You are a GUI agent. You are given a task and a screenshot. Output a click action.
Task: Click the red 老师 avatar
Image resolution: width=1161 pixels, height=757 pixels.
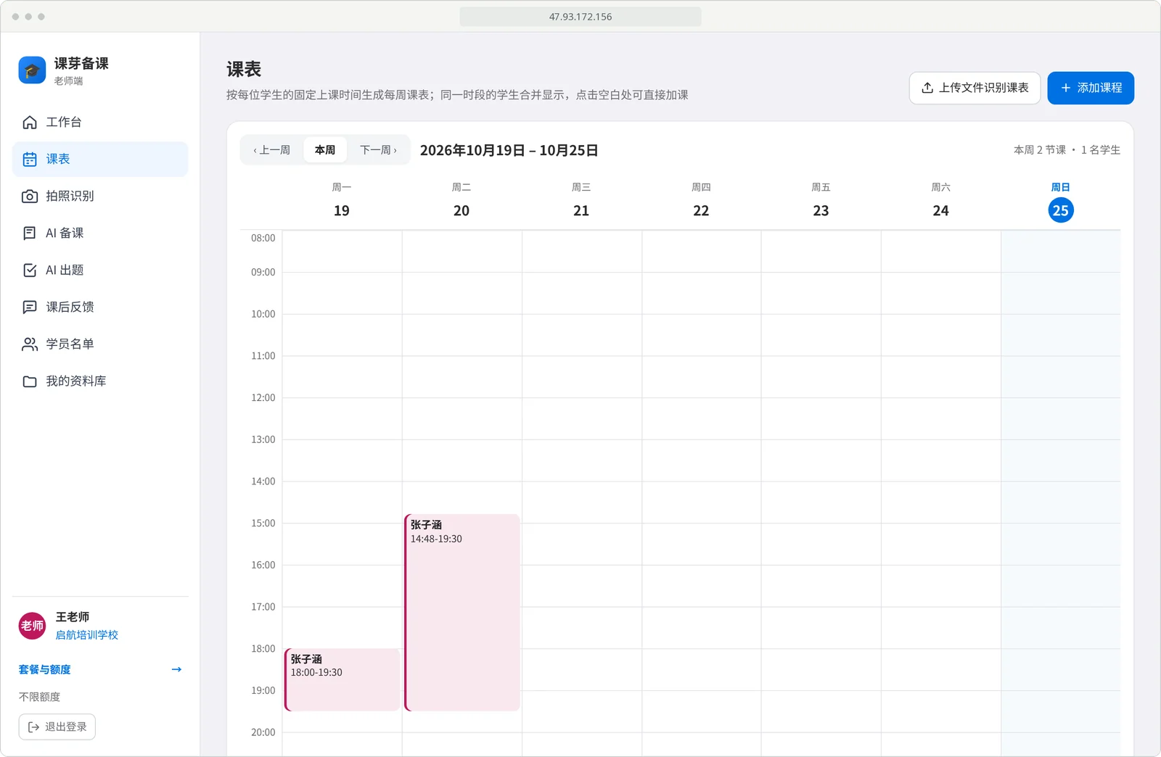tap(32, 626)
